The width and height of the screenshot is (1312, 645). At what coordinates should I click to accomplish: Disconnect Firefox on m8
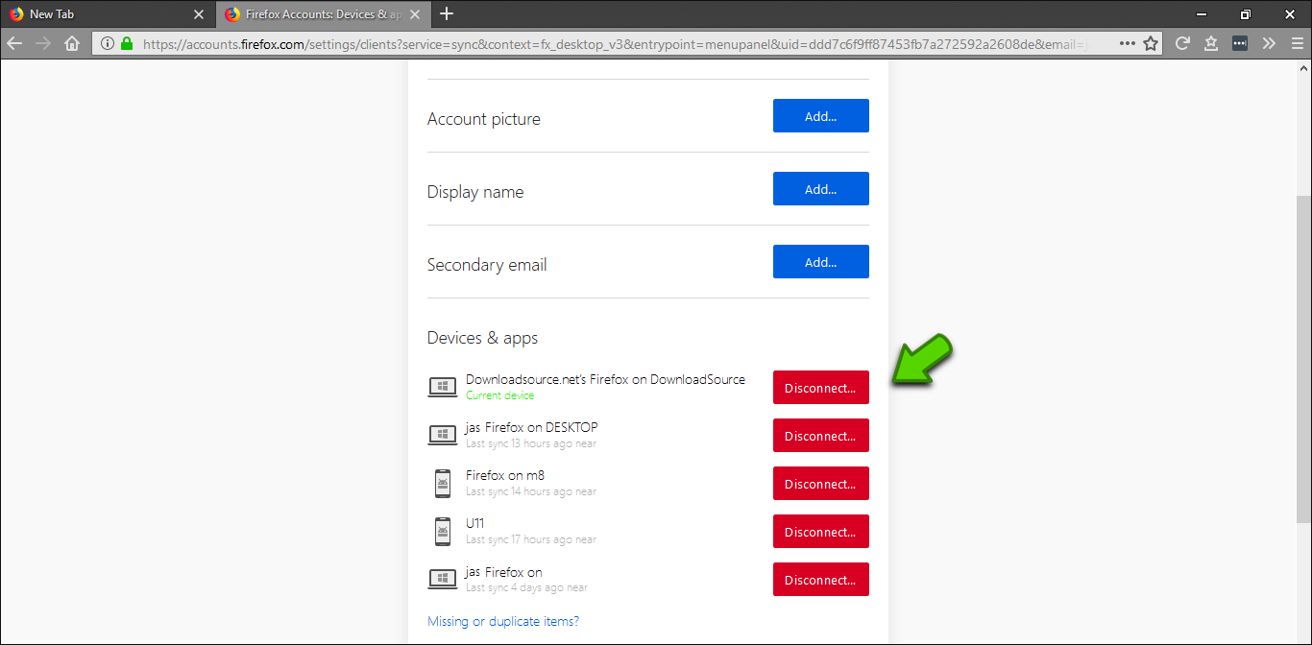[821, 484]
